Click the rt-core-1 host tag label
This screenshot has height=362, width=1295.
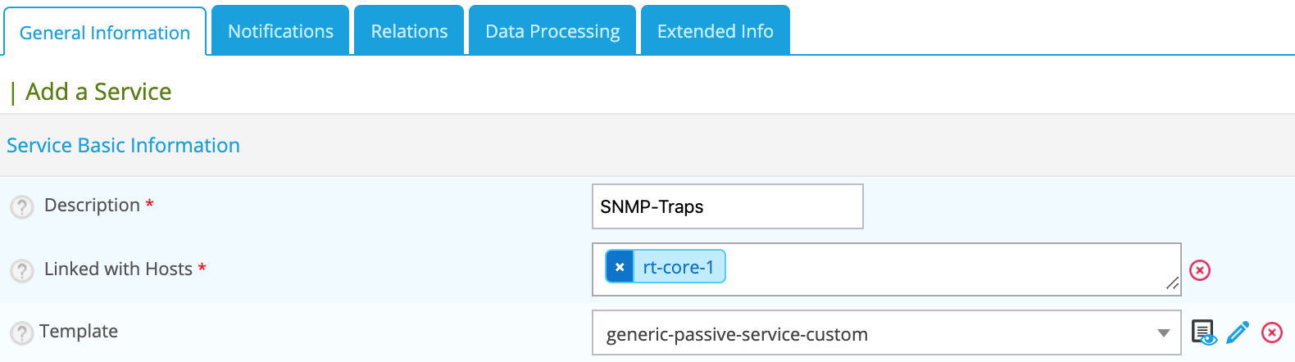tap(678, 267)
